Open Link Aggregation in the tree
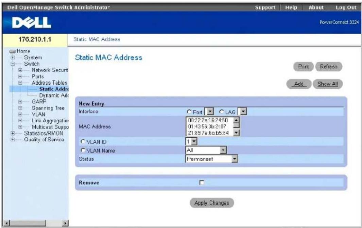 point(50,121)
